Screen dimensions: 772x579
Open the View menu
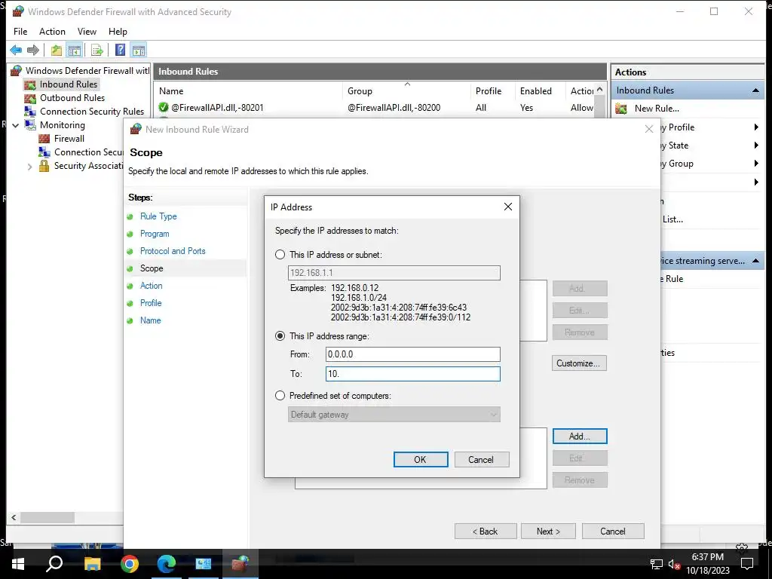[87, 32]
